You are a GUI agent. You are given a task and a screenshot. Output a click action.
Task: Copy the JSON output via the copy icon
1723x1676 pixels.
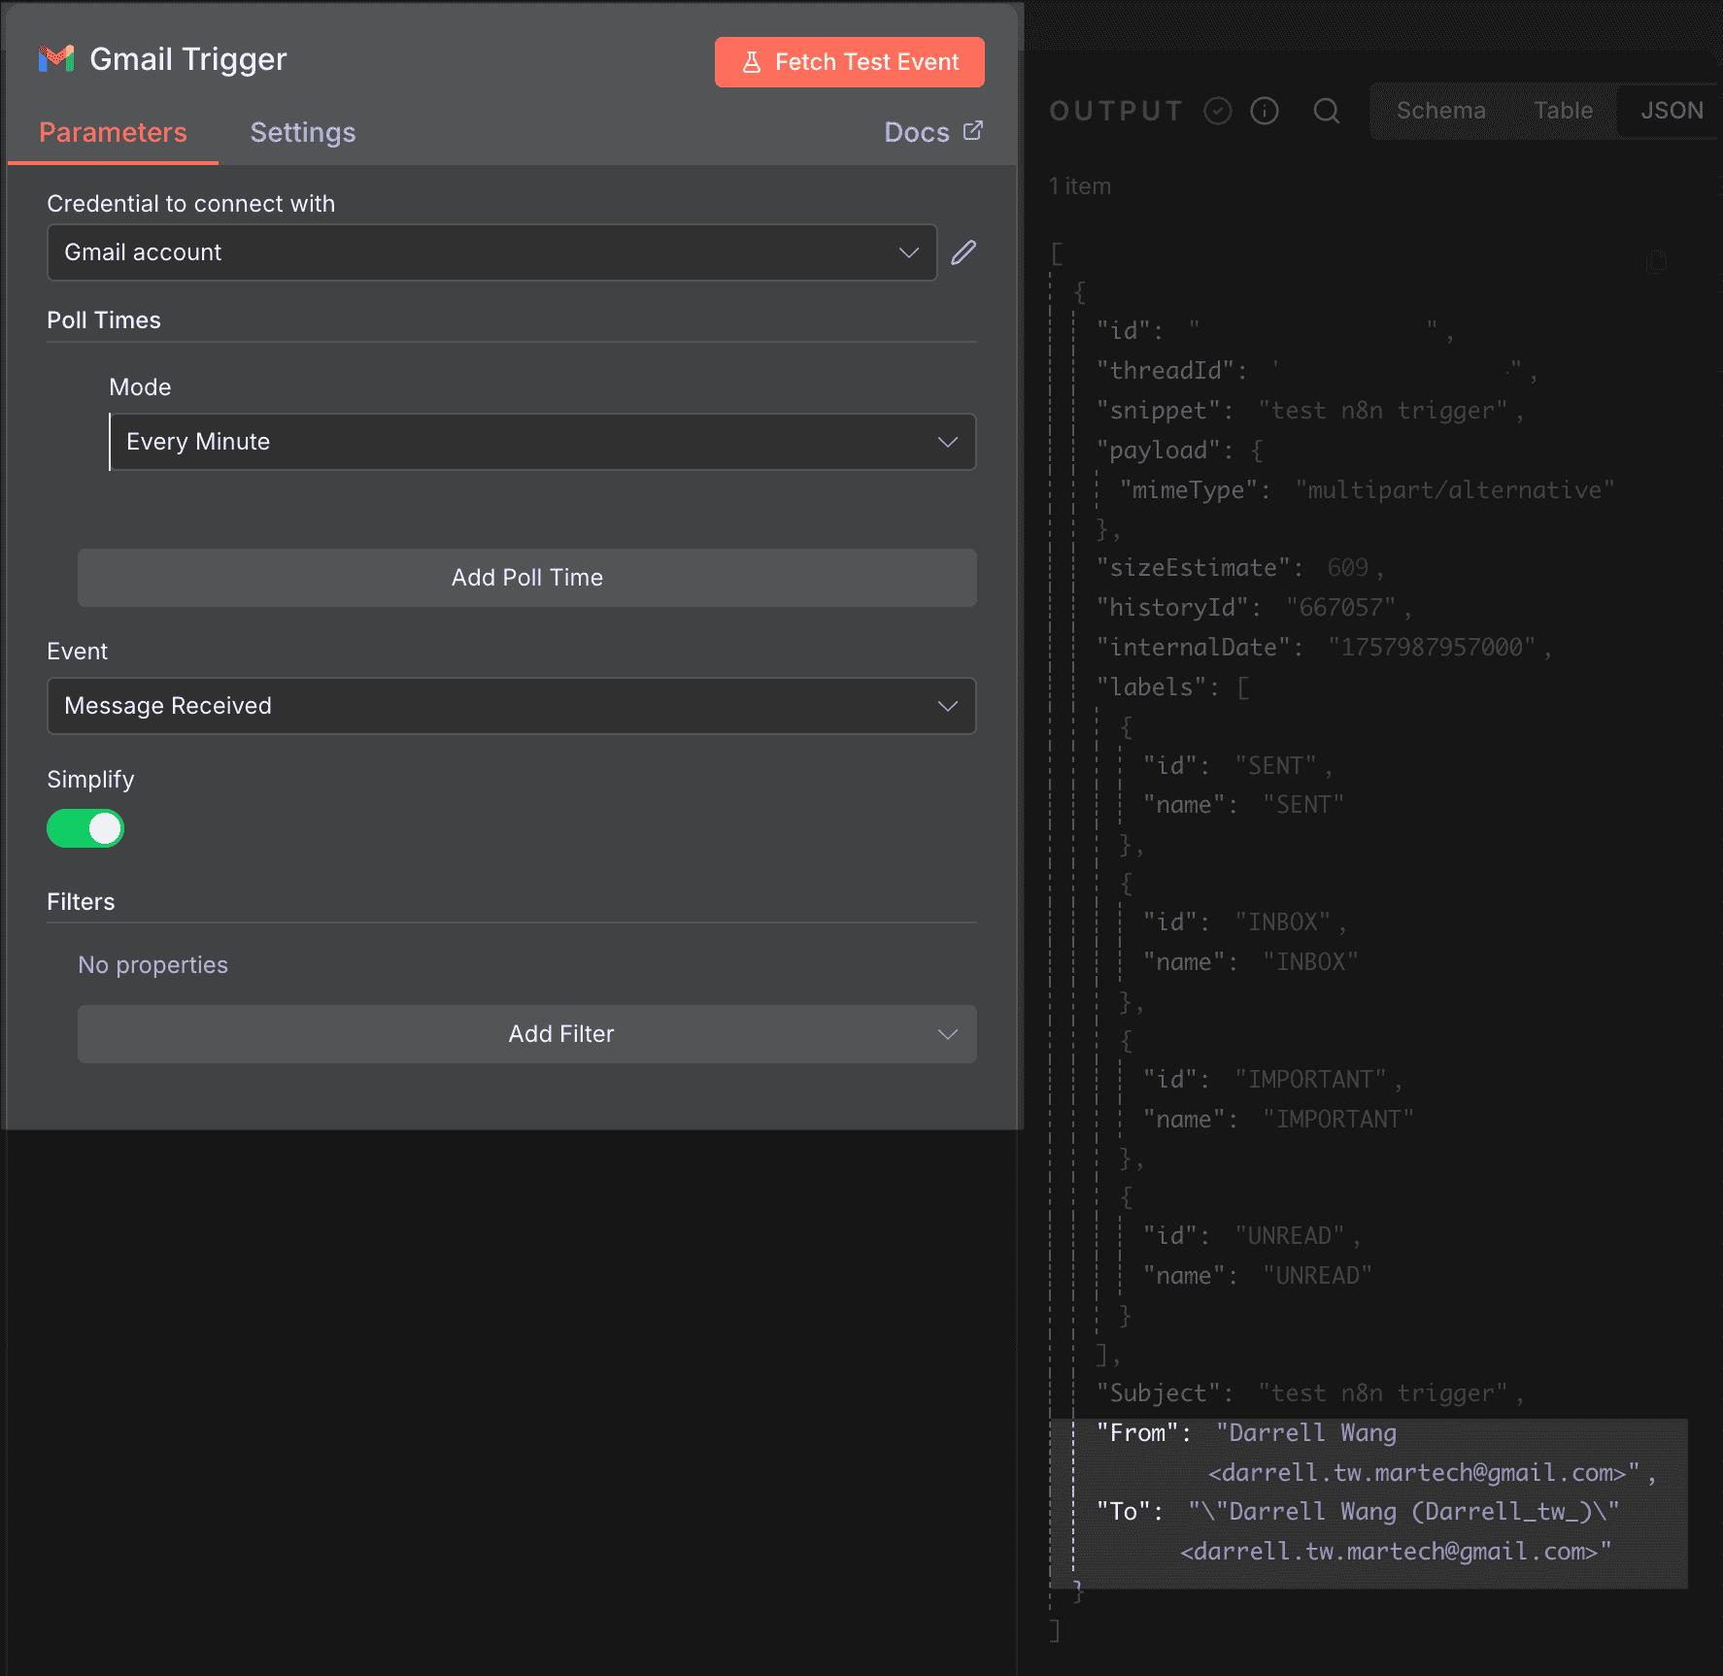pyautogui.click(x=1656, y=261)
